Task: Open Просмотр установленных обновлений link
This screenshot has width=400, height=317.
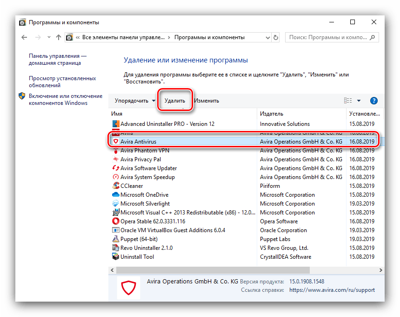Action: (x=62, y=82)
